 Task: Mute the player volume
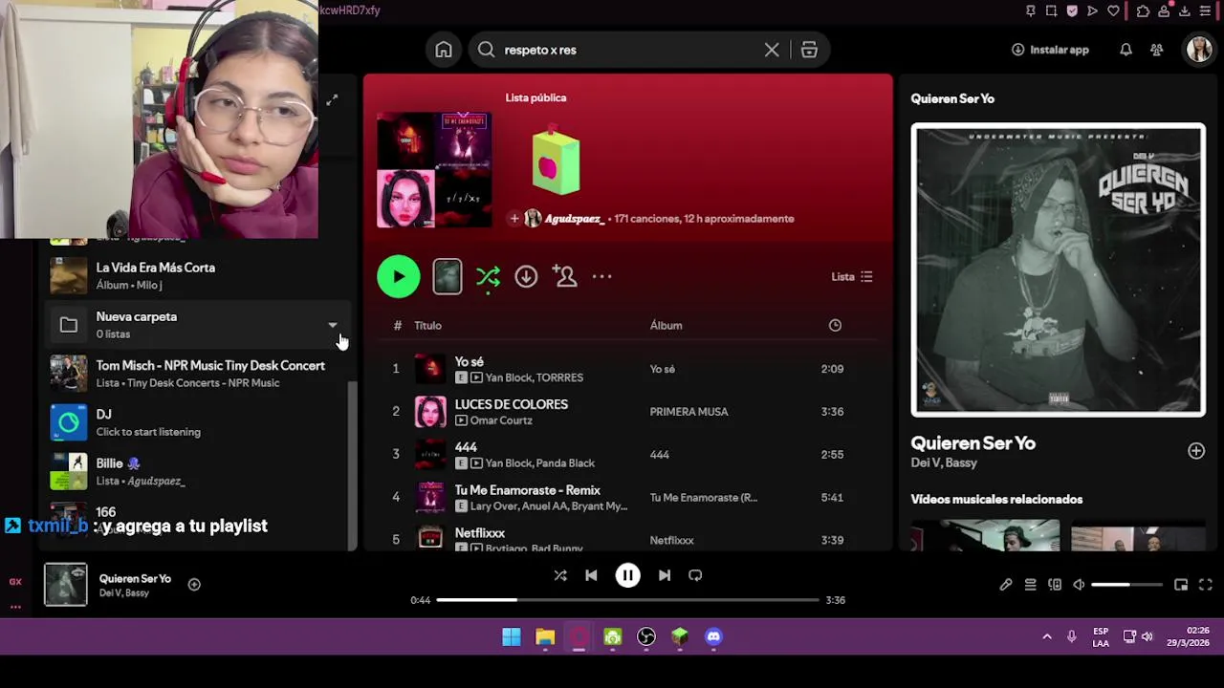point(1079,585)
